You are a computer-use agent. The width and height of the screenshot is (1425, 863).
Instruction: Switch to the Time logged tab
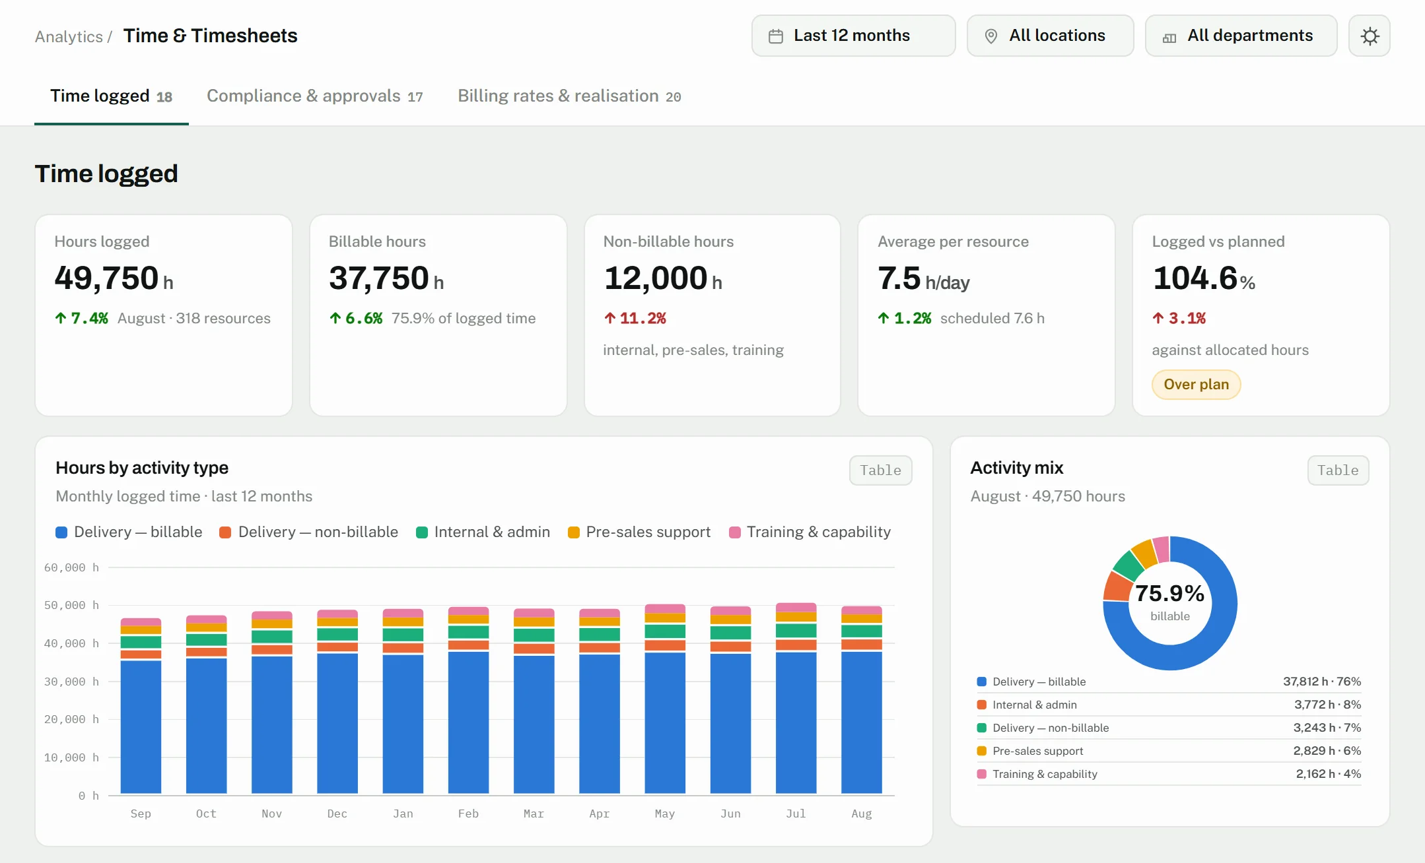coord(111,96)
